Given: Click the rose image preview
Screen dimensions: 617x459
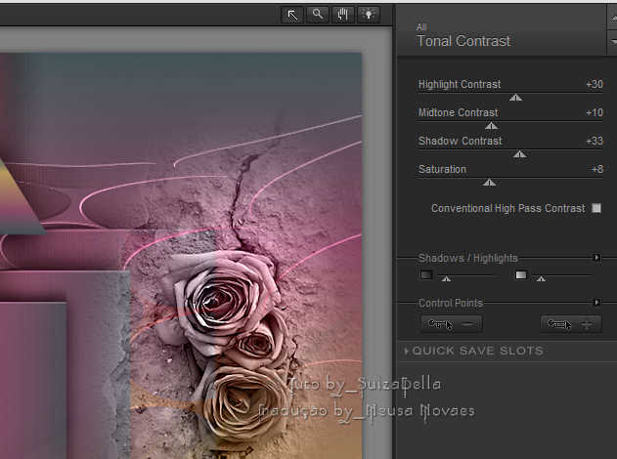Looking at the screenshot, I should [181, 256].
